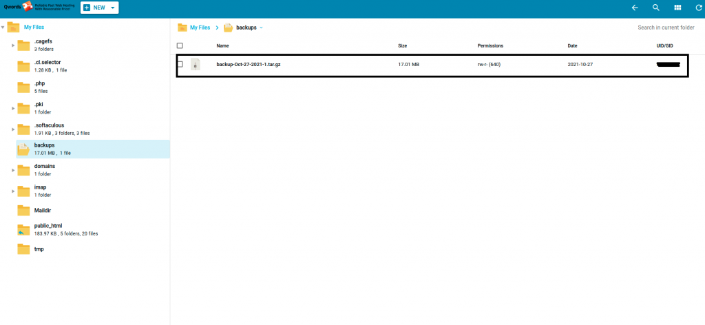Viewport: 705px width, 325px height.
Task: Tick checkbox for backup-Oct-27-2021-1.tar.gz
Action: [x=180, y=64]
